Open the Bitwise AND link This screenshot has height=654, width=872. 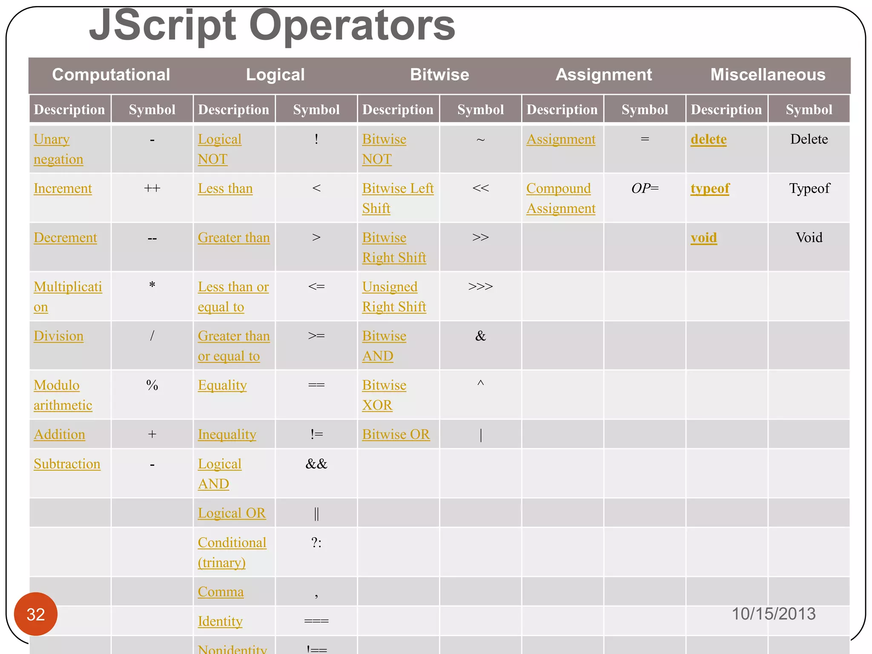click(384, 346)
